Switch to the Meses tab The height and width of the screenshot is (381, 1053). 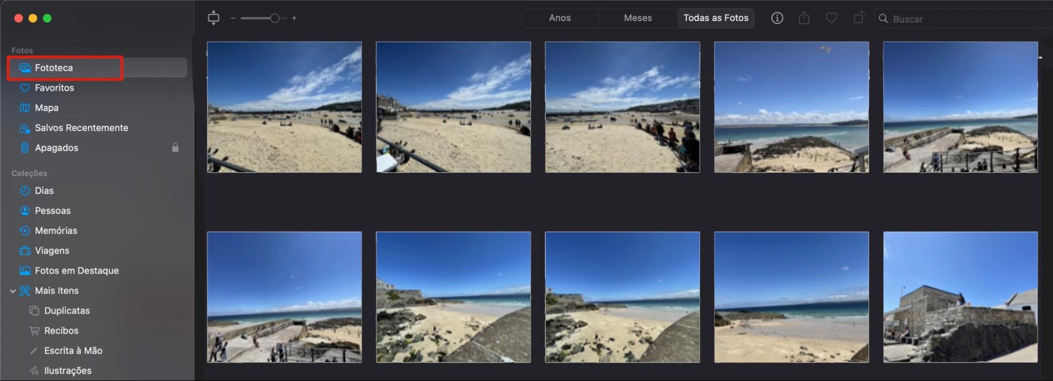[638, 18]
